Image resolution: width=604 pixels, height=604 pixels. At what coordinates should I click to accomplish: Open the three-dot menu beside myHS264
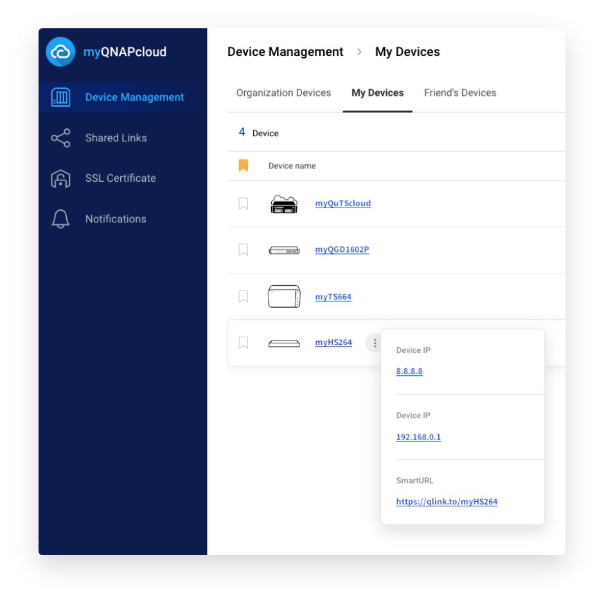(374, 343)
